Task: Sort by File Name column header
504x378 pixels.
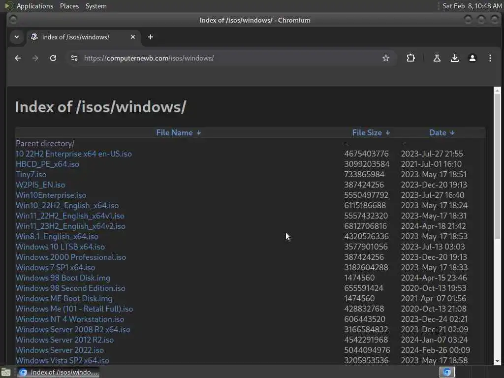Action: click(174, 133)
